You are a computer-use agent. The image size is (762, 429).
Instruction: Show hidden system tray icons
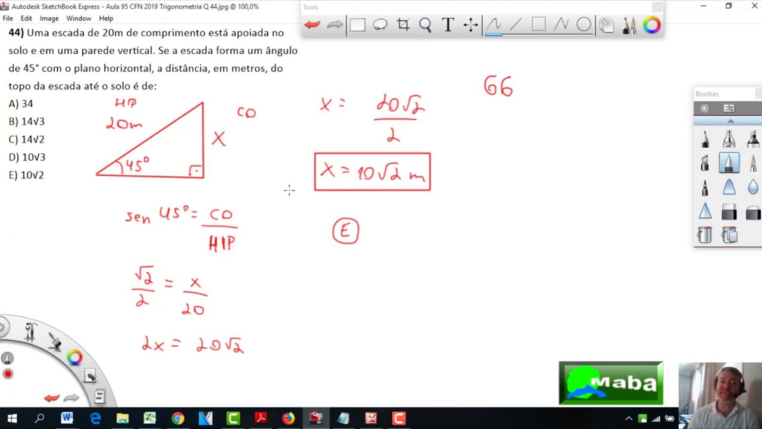tap(628, 418)
